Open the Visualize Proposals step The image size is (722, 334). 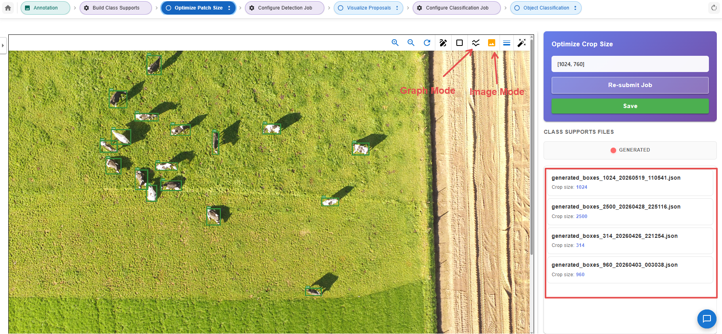pos(369,8)
